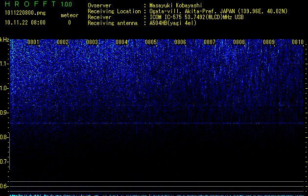Click the kHz axis unit label
Screen dimensions: 308x196
[4, 40]
